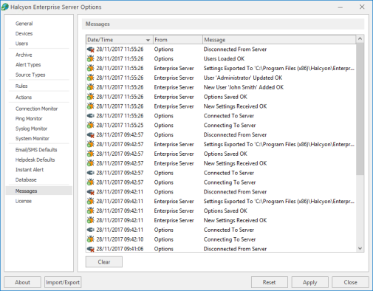Click the Halcyon app icon in the title bar
373x291 pixels.
click(x=5, y=7)
